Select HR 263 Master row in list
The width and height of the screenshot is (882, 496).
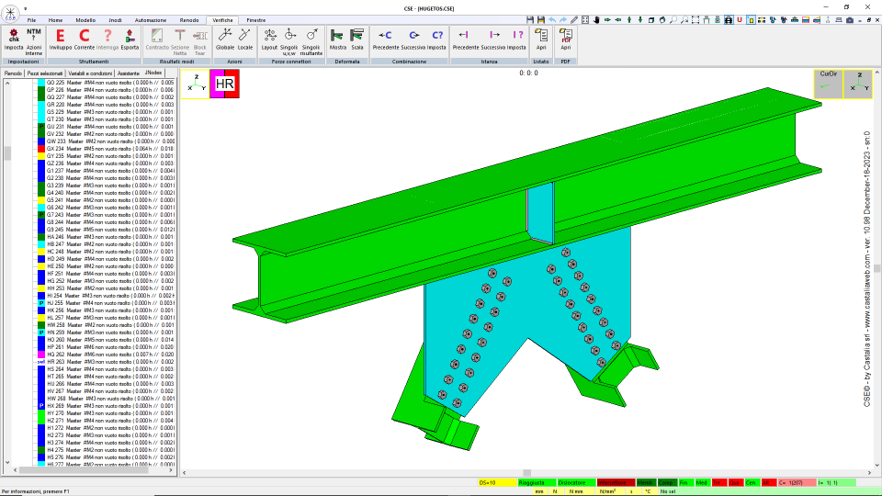point(109,362)
